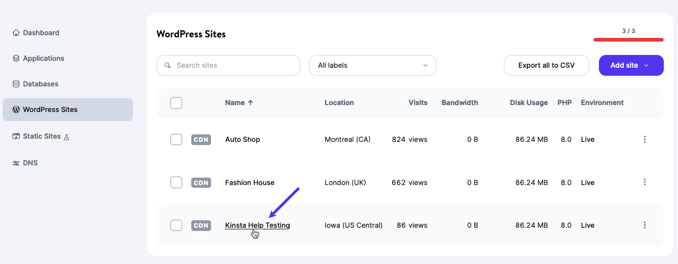Click the Location column header

click(x=339, y=102)
